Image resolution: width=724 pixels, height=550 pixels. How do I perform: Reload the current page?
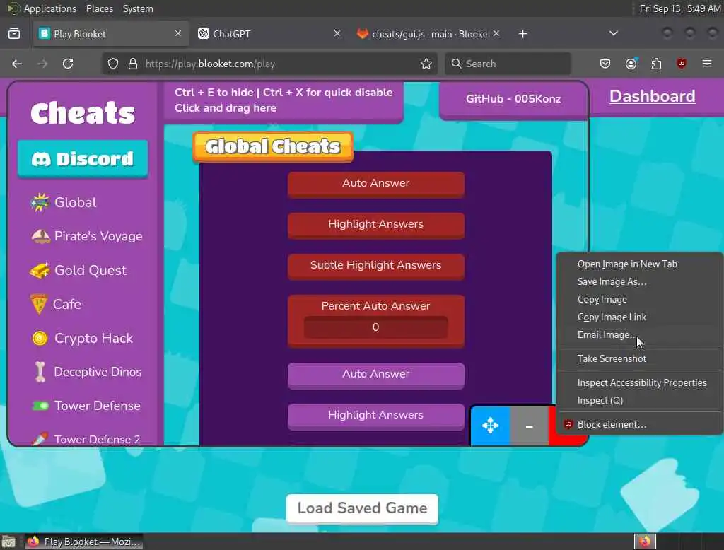click(68, 64)
